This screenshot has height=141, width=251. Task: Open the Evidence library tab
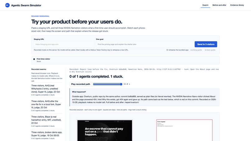tap(237, 5)
